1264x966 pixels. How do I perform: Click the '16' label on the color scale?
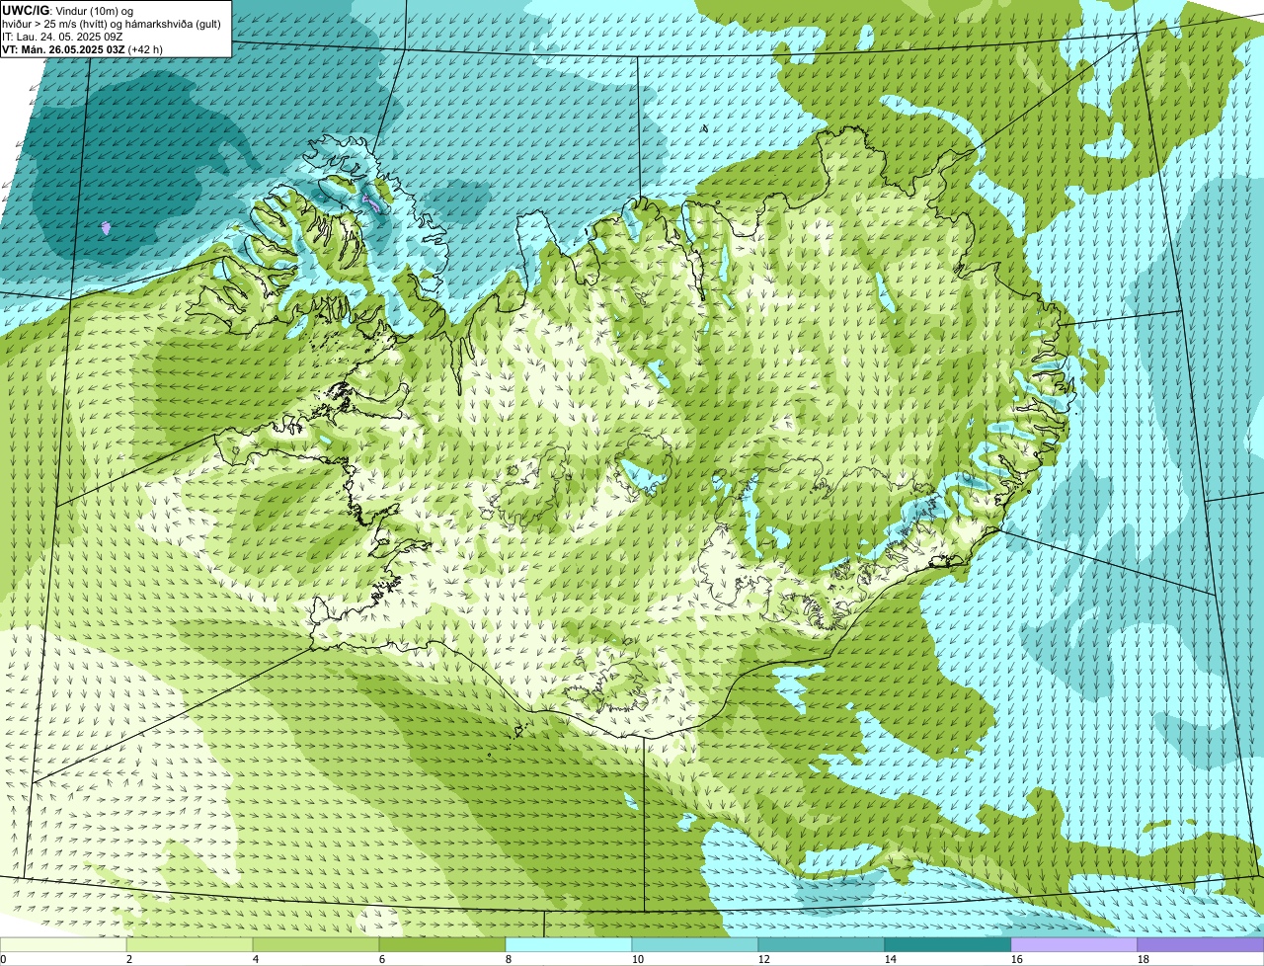pyautogui.click(x=1017, y=959)
